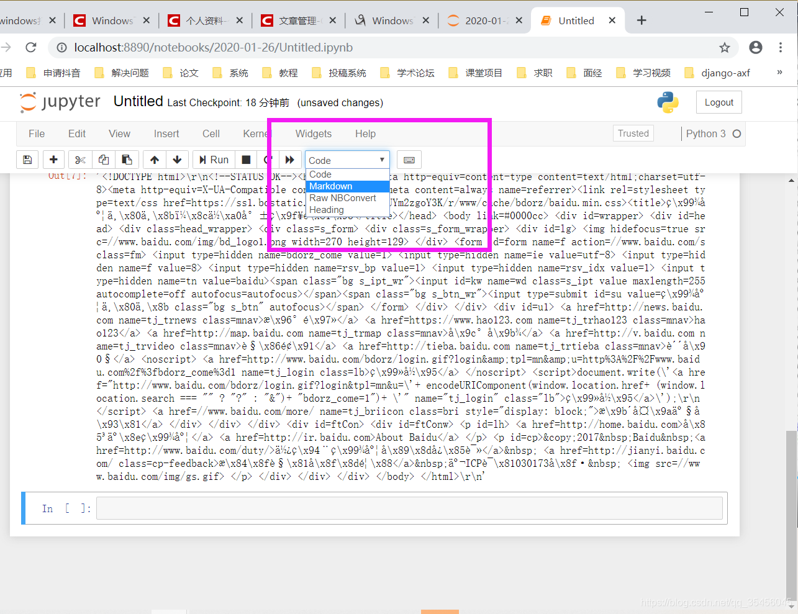
Task: Close the Untitled browser tab
Action: pyautogui.click(x=612, y=20)
